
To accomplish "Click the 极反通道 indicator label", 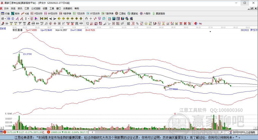I will (x=17, y=30).
